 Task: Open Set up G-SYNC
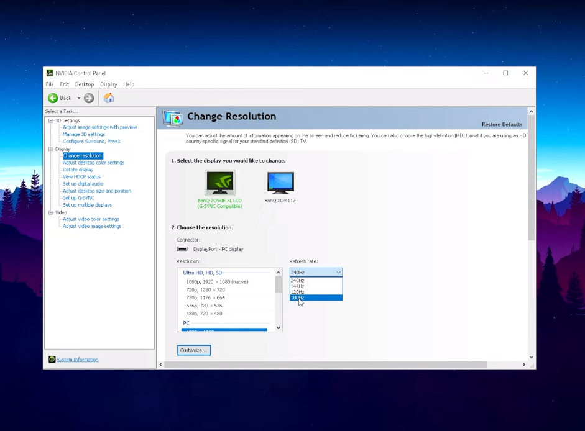point(78,198)
